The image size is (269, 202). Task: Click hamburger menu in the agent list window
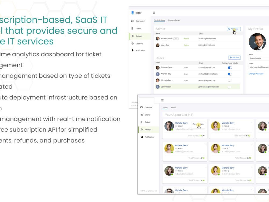(162, 100)
